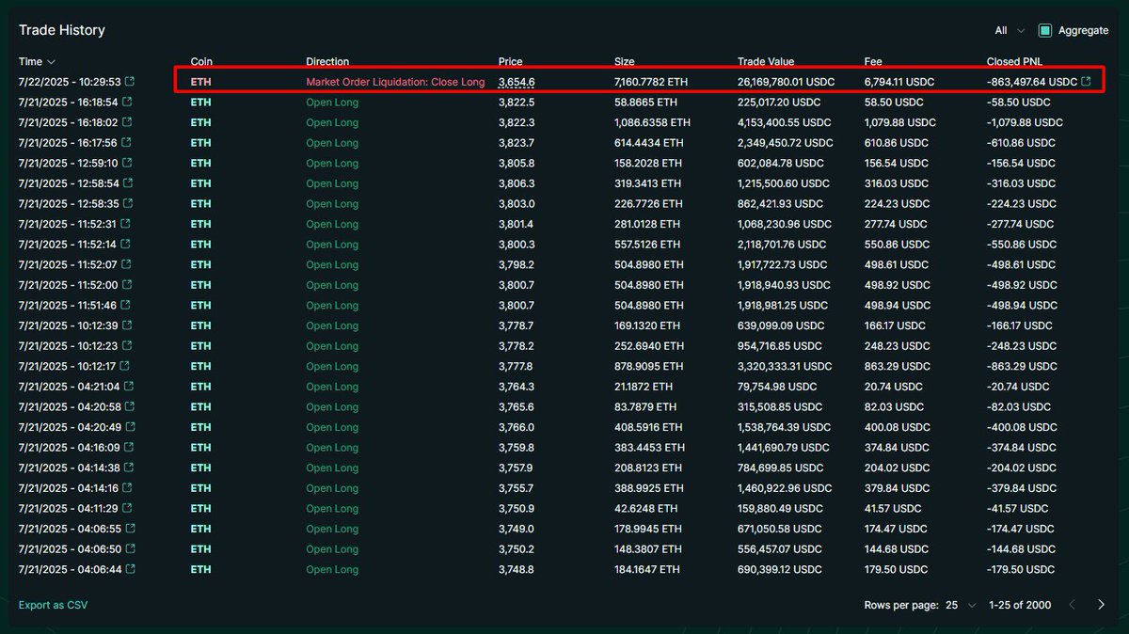Viewport: 1129px width, 634px height.
Task: Select the 1-25 of 2000 pagination text
Action: [x=1020, y=605]
